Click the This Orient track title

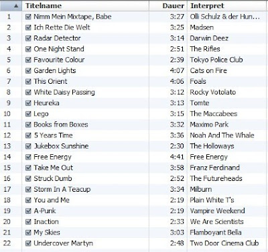[50, 81]
